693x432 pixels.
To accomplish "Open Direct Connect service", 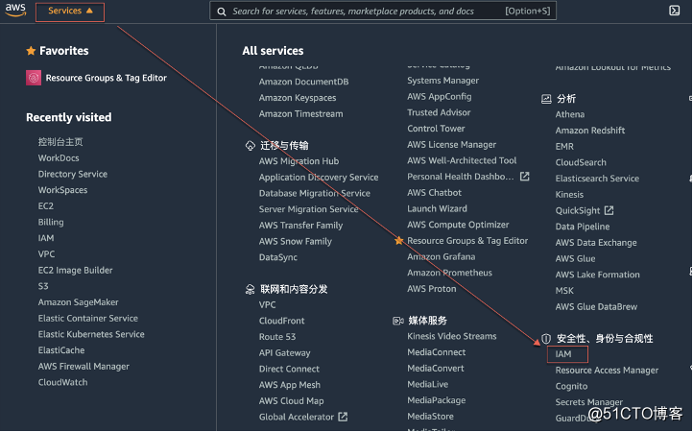I will point(289,369).
